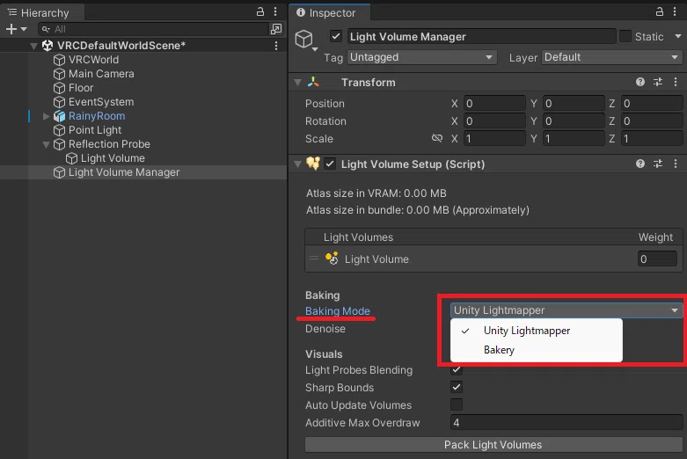Click the Baking Mode label
The width and height of the screenshot is (687, 459).
(x=338, y=311)
